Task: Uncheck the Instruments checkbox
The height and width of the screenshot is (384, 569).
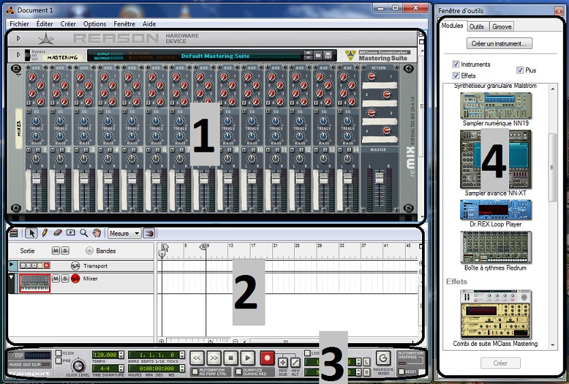Action: pos(456,65)
